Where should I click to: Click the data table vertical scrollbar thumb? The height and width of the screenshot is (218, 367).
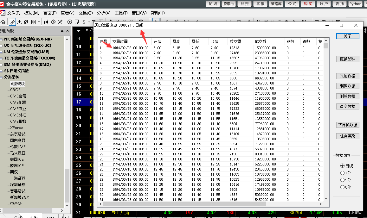[326, 46]
